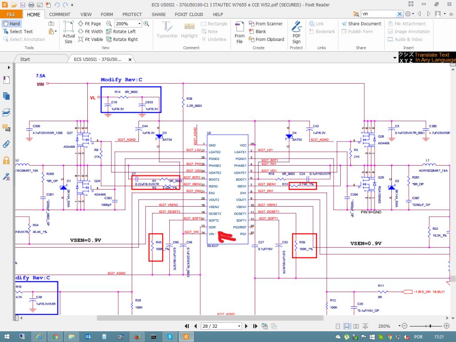
Task: Click the page number input showing 28 / 32
Action: (x=221, y=326)
